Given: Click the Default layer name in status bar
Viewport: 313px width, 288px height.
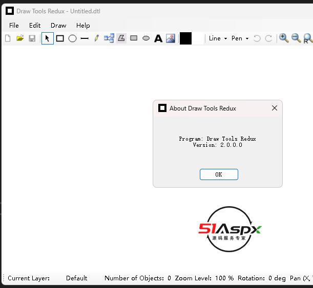Looking at the screenshot, I should [77, 278].
